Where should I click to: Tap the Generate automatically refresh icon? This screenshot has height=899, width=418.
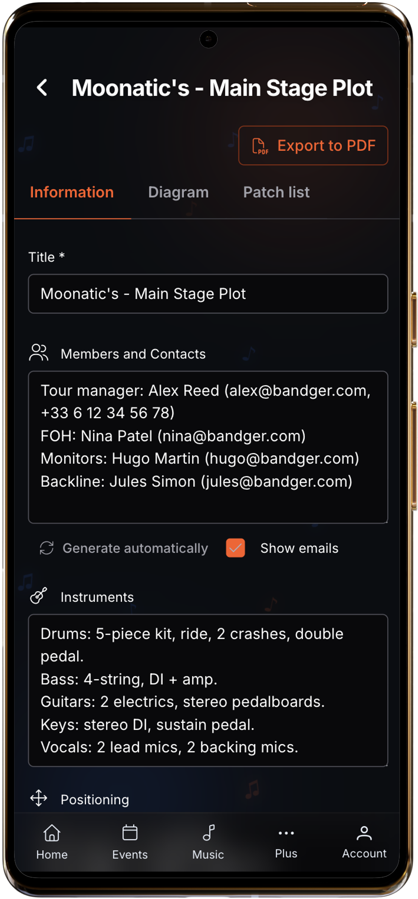47,548
